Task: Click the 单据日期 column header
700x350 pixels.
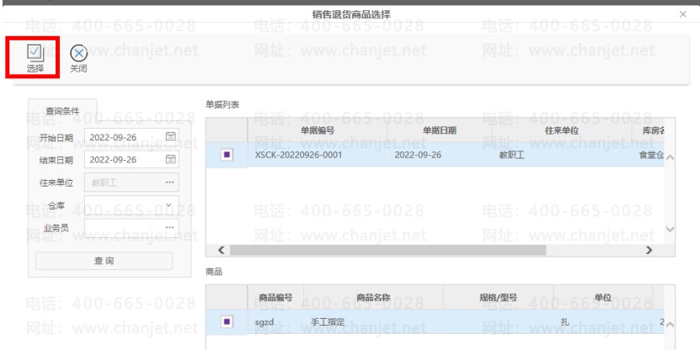Action: (x=439, y=130)
